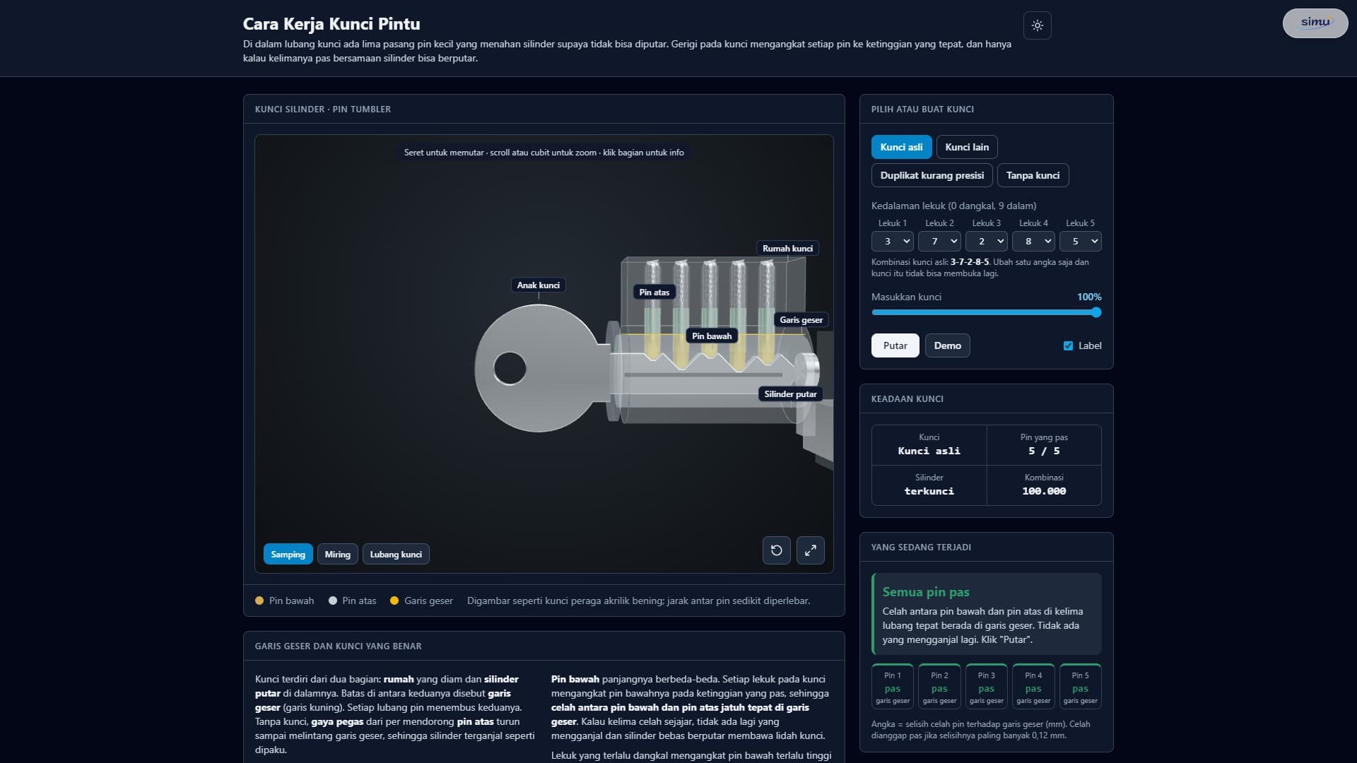Click the Silinder putar label
Image resolution: width=1357 pixels, height=763 pixels.
(790, 394)
